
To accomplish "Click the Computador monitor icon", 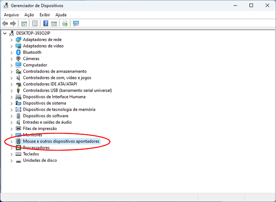I will click(x=18, y=65).
